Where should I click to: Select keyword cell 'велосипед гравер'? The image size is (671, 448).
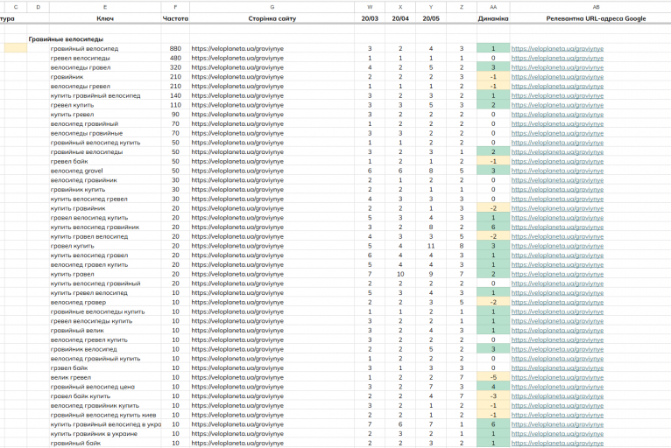[105, 302]
